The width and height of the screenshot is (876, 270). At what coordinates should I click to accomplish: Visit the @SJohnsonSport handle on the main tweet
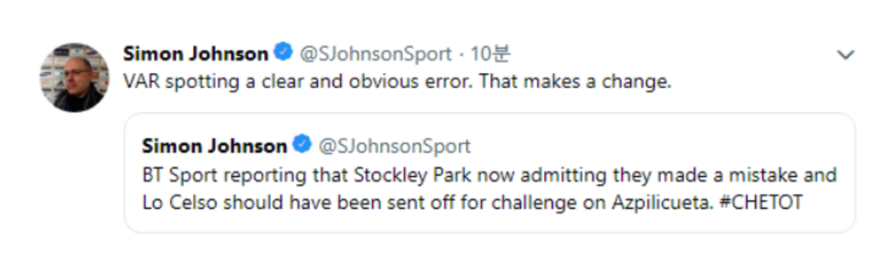[x=375, y=54]
